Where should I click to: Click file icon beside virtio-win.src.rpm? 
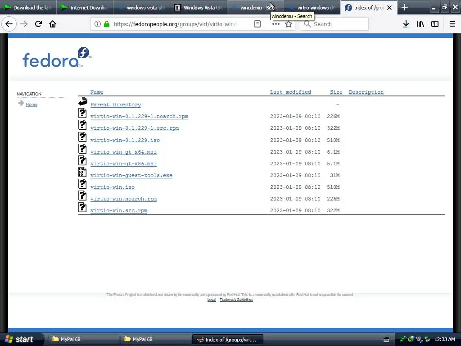[x=83, y=207]
